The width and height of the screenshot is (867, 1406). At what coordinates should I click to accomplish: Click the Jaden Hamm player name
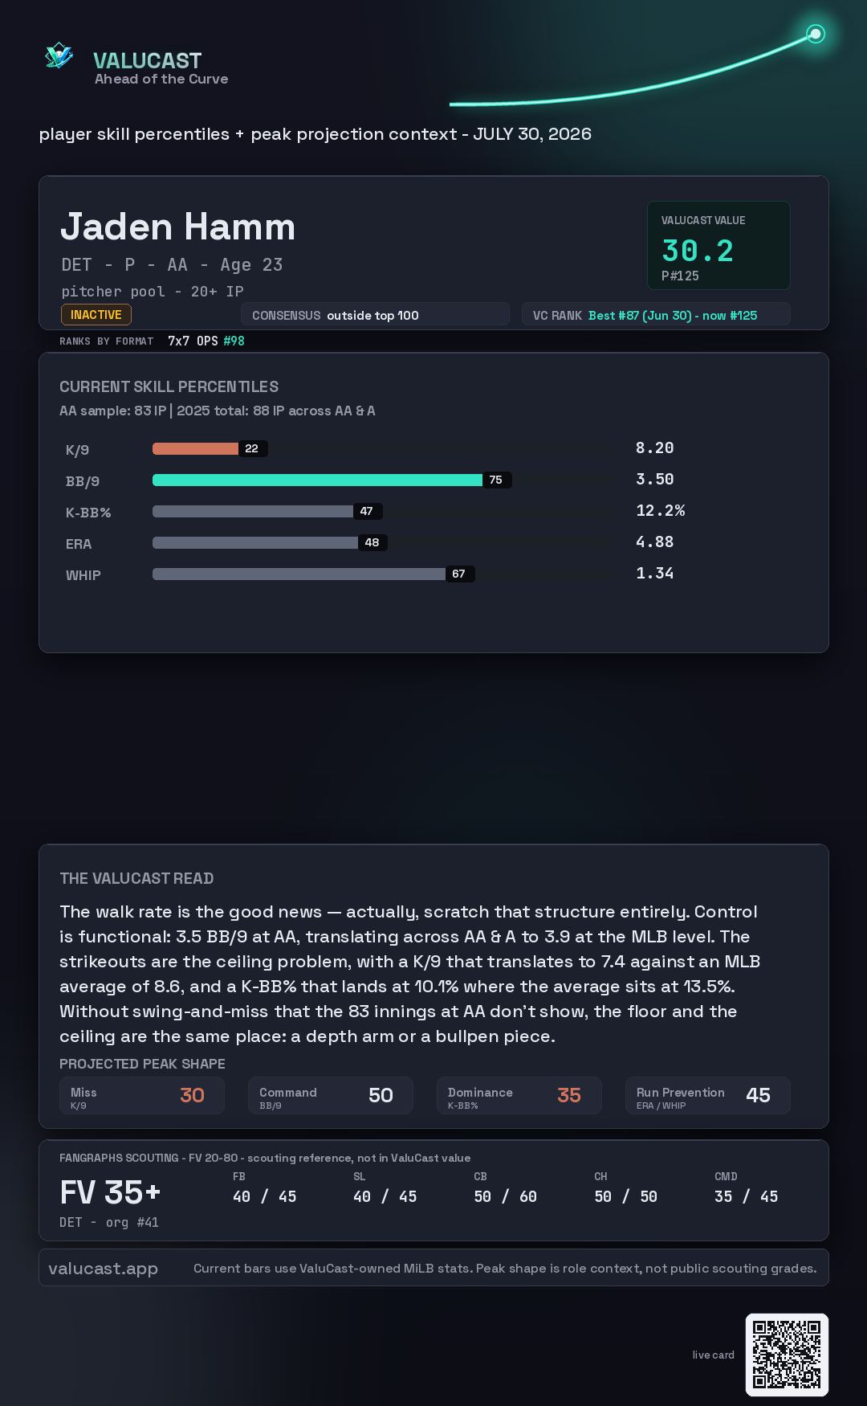point(178,227)
